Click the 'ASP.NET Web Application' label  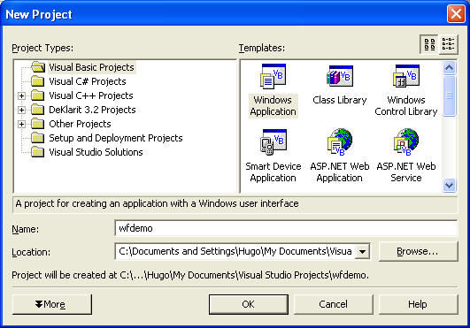click(340, 172)
